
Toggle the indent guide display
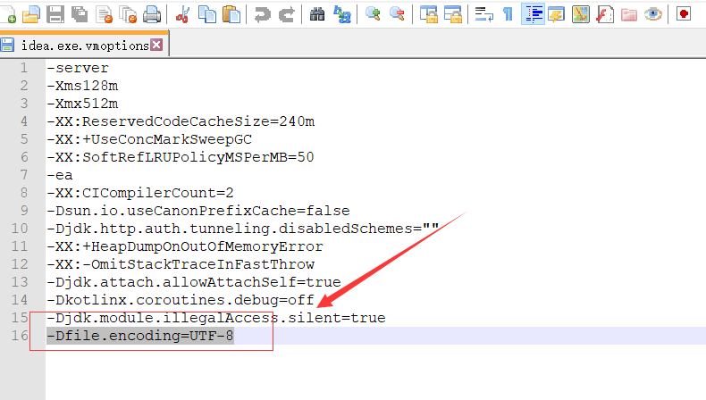click(x=533, y=14)
